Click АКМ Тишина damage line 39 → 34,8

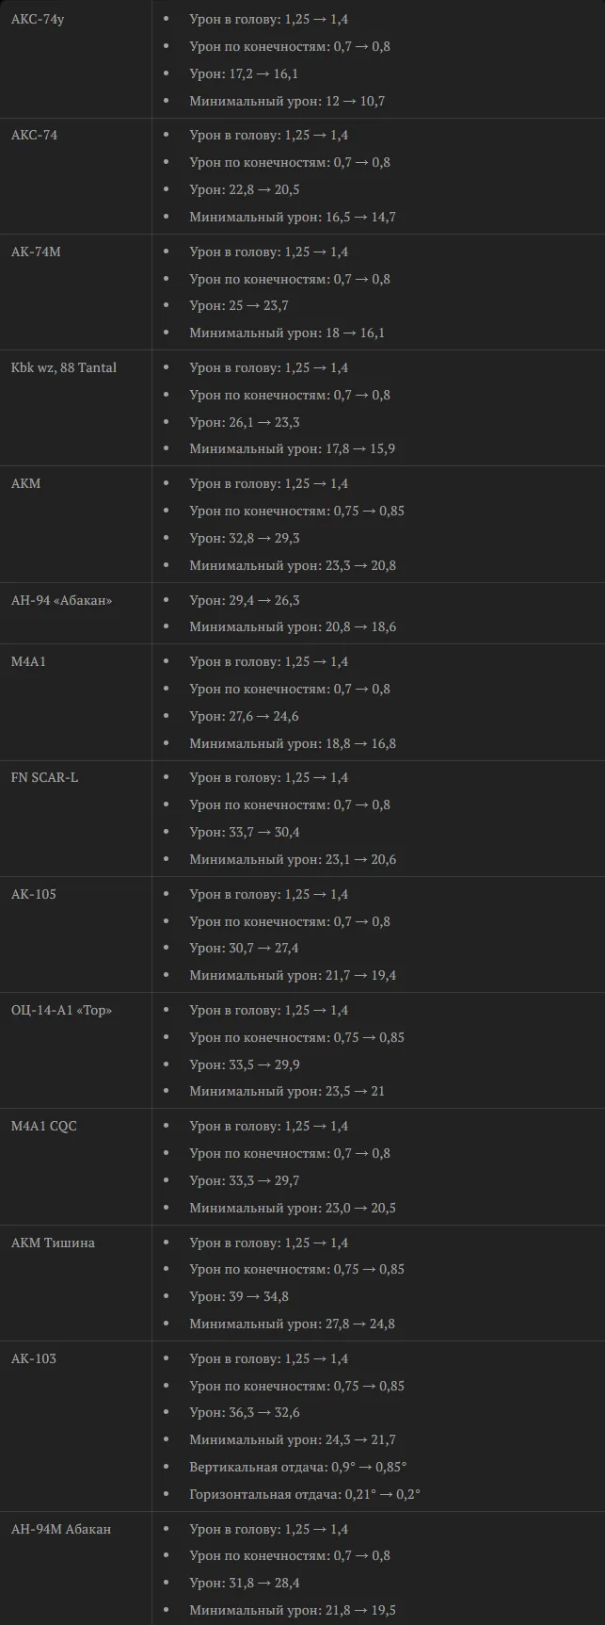(239, 1296)
